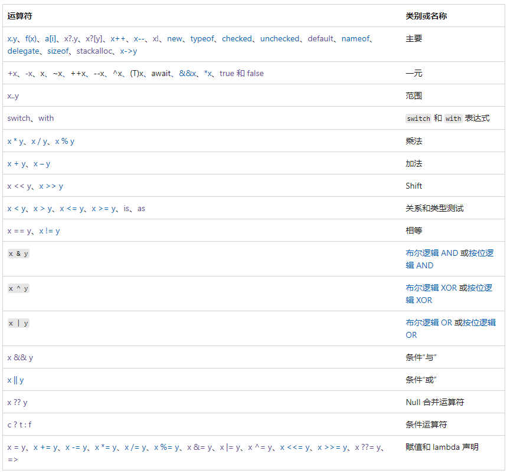Open the x >> y right shift link

click(51, 186)
